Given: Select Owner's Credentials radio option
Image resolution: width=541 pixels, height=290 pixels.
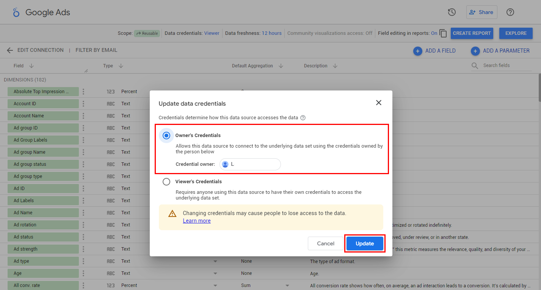Looking at the screenshot, I should [x=166, y=136].
